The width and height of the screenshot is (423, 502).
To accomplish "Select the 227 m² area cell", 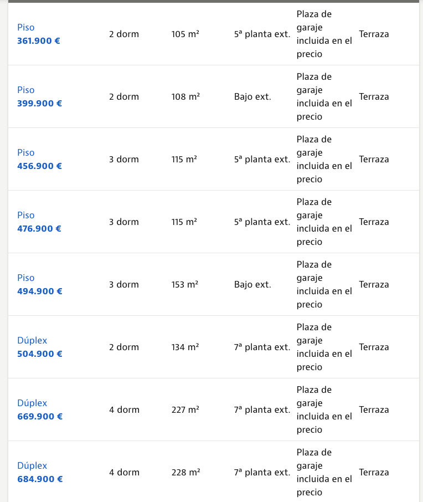I will click(185, 410).
